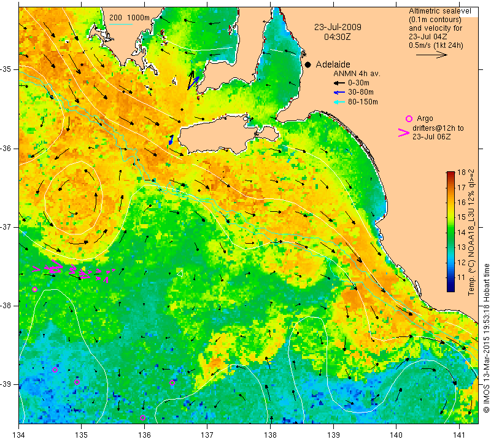Click the '200 1000m' bathymetry label
Image resolution: width=491 pixels, height=442 pixels.
tap(130, 18)
